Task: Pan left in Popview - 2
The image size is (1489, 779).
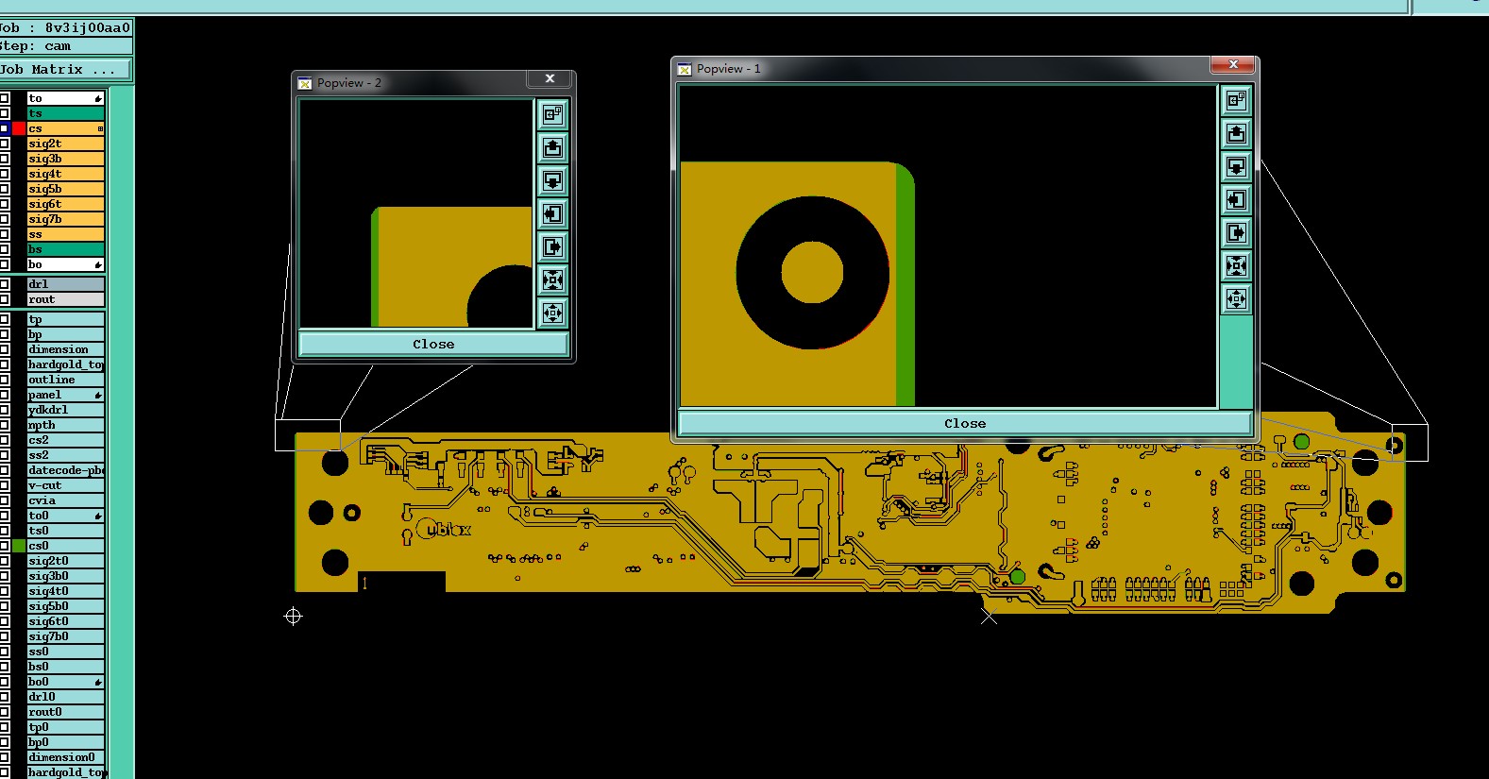Action: [x=552, y=213]
